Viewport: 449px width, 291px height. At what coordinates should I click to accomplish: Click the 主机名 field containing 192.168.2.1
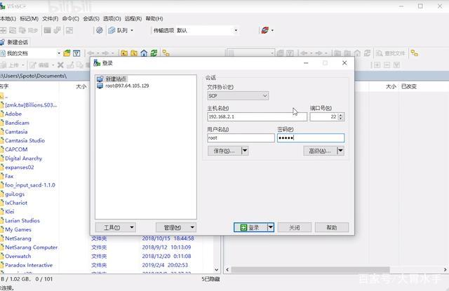point(257,116)
